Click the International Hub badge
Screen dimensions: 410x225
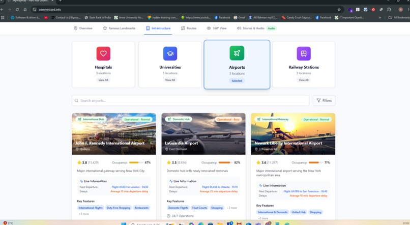coord(91,119)
